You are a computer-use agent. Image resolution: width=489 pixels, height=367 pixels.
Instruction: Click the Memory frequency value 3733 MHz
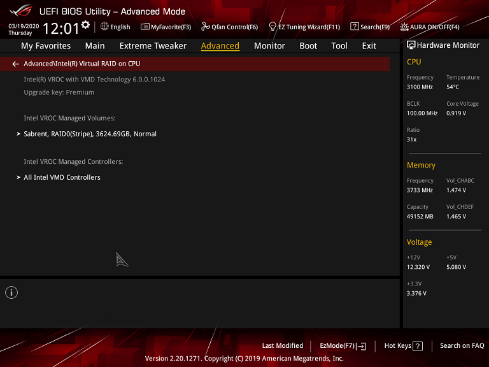point(420,190)
